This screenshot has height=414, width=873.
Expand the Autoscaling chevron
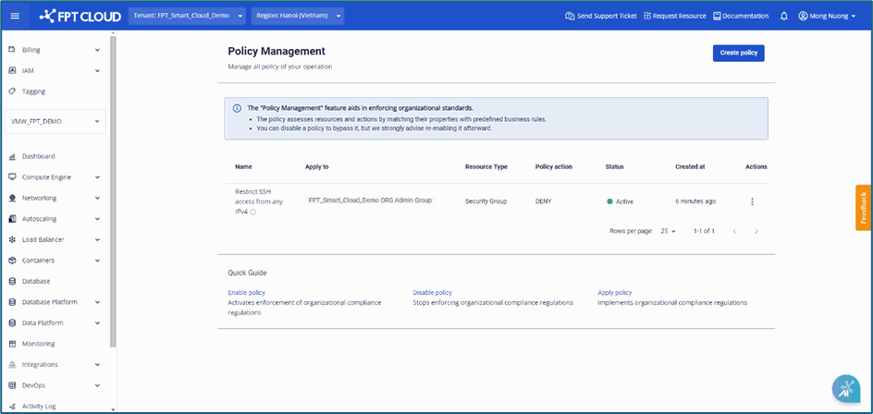pyautogui.click(x=97, y=219)
